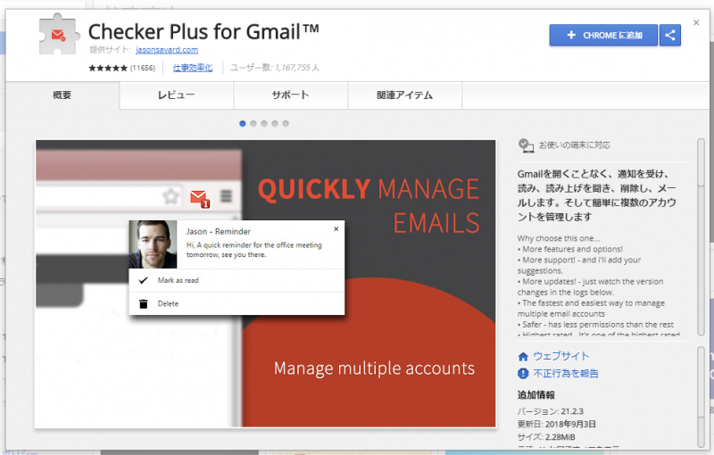This screenshot has height=455, width=714.
Task: Click the bookmark star icon in screenshot
Action: click(x=170, y=196)
